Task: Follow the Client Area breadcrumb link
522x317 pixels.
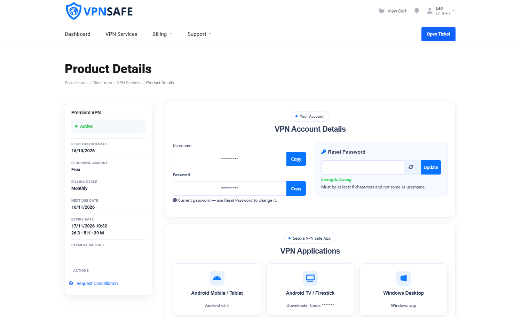Action: click(x=102, y=83)
